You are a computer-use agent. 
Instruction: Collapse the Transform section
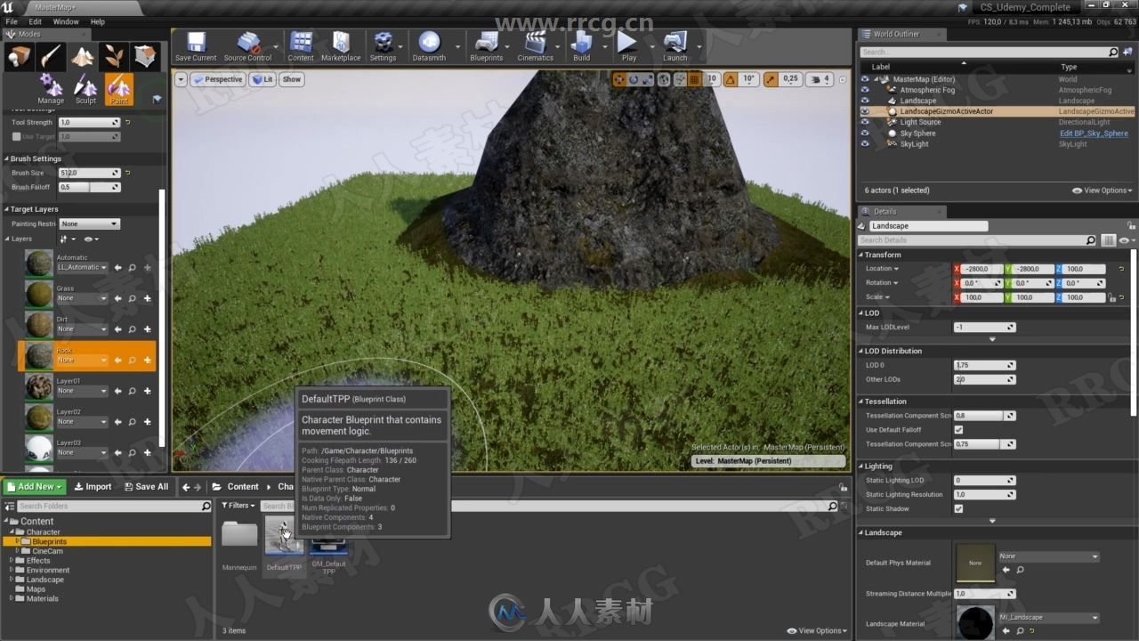tap(861, 255)
